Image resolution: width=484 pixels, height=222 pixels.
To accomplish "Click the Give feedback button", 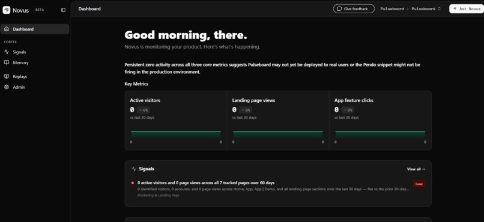I will 354,8.
